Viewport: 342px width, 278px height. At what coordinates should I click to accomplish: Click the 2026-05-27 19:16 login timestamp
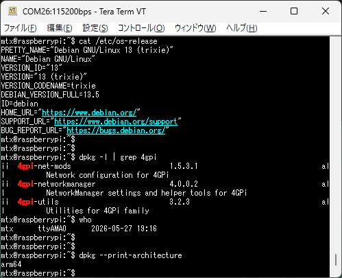124,229
